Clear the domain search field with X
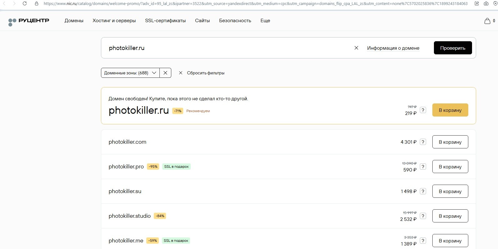This screenshot has height=249, width=498. 356,48
